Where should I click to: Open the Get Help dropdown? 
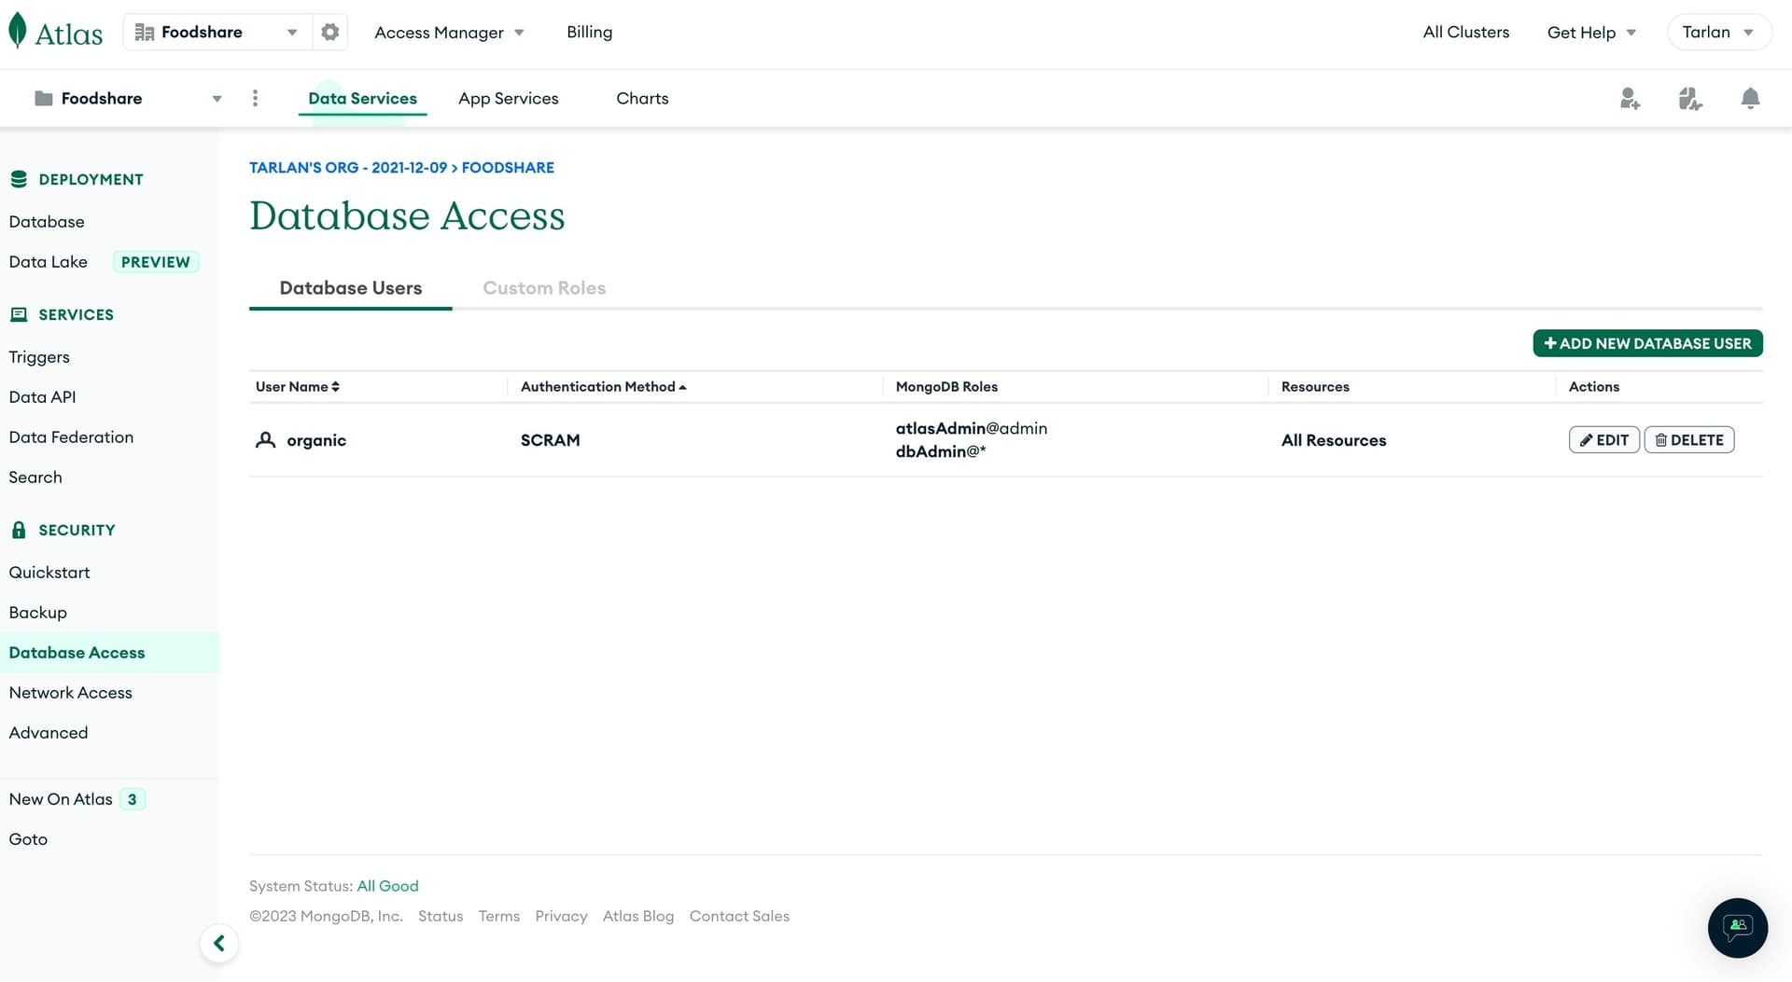click(1591, 32)
